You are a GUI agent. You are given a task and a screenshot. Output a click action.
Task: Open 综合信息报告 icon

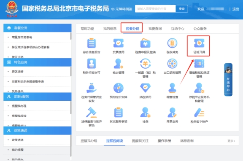[x=92, y=43]
